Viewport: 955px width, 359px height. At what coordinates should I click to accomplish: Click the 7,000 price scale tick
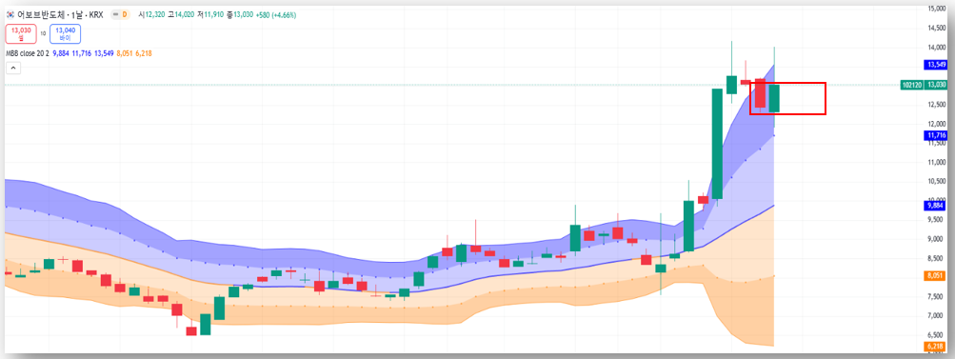click(936, 316)
